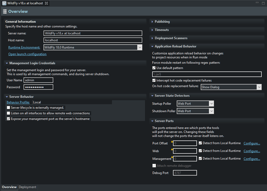Click Open launch configuration link
Screen dimensions: 267x191
(x=27, y=54)
